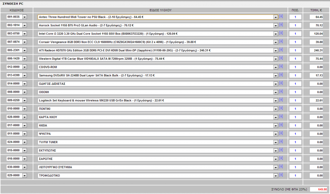Screen dimensions: 330x194
Task: Click the ΣΥΝΟΛΟ (ΜΕ ΦΠΑ 23%) label
Action: click(x=289, y=189)
